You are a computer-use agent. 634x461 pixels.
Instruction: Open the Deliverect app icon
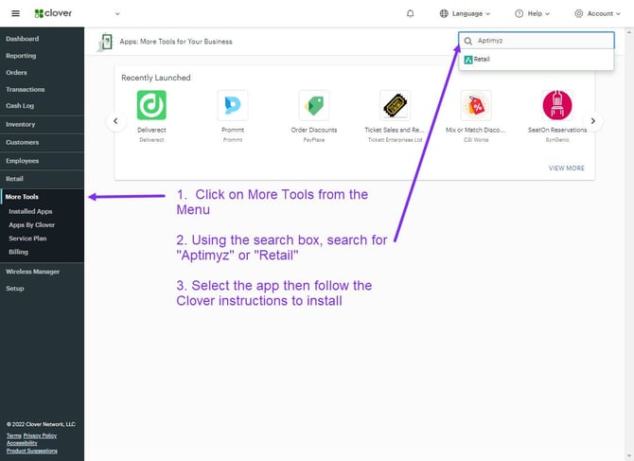pyautogui.click(x=151, y=105)
